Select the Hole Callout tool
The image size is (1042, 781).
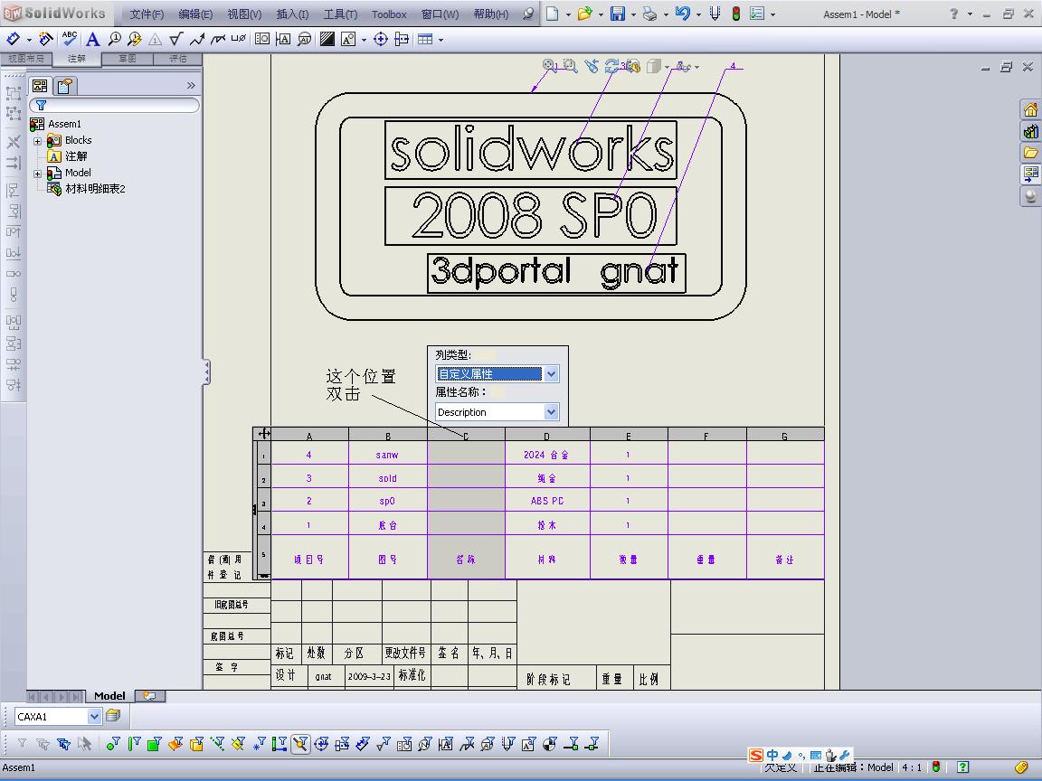click(x=238, y=39)
